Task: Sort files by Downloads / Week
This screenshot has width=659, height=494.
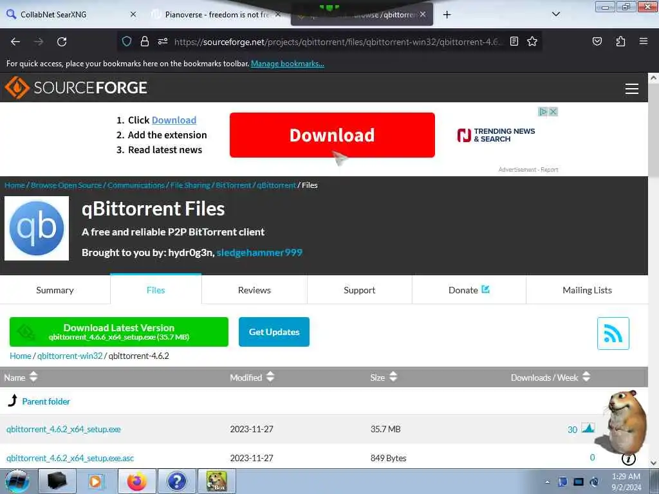Action: [550, 377]
